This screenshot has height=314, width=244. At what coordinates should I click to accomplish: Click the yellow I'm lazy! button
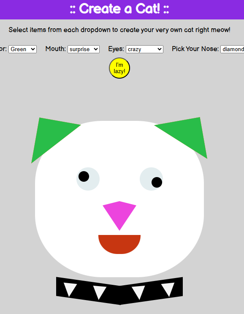point(119,68)
